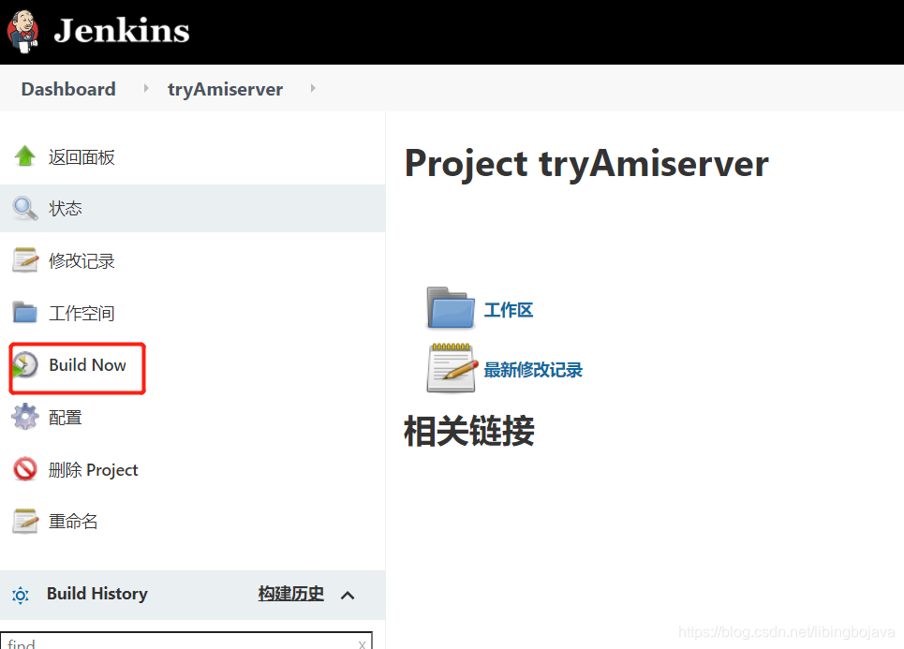904x649 pixels.
Task: Expand the arrow after Dashboard breadcrumb
Action: [x=146, y=88]
